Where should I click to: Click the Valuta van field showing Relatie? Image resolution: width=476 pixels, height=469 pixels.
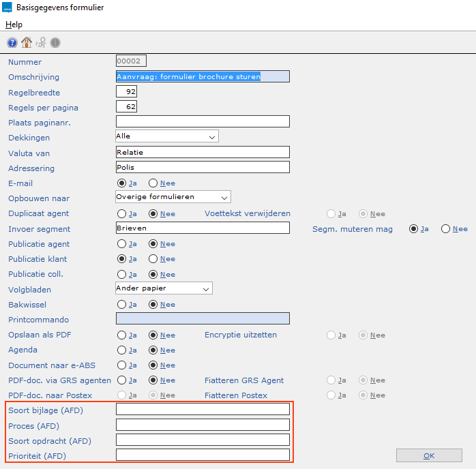point(203,152)
